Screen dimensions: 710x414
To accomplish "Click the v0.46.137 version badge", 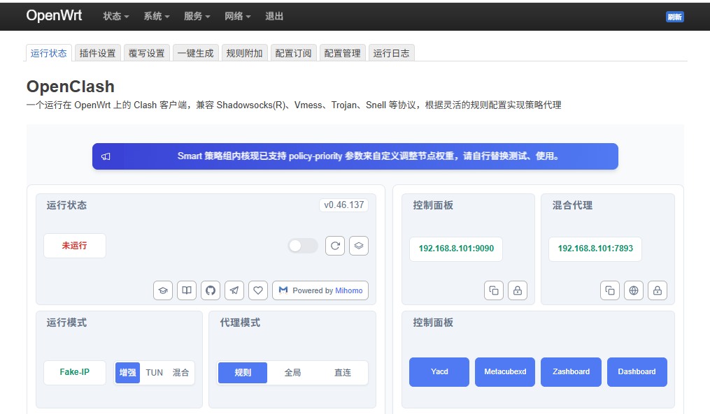I will [343, 205].
